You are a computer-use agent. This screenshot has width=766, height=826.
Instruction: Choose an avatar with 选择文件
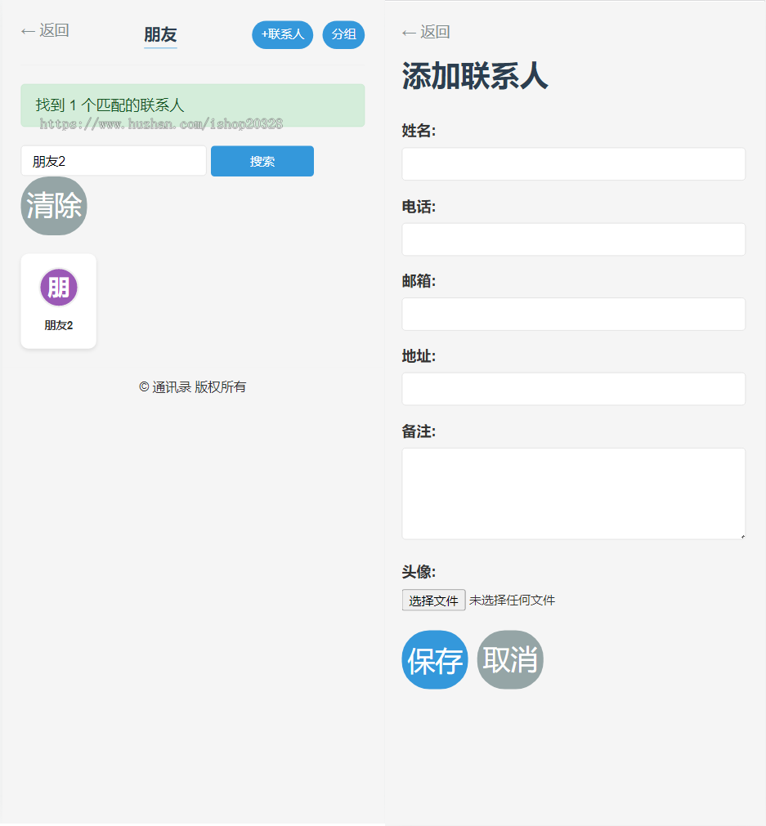434,600
